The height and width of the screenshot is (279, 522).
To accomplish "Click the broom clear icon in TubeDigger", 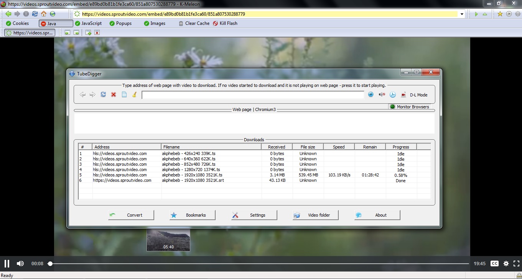I will pos(134,95).
